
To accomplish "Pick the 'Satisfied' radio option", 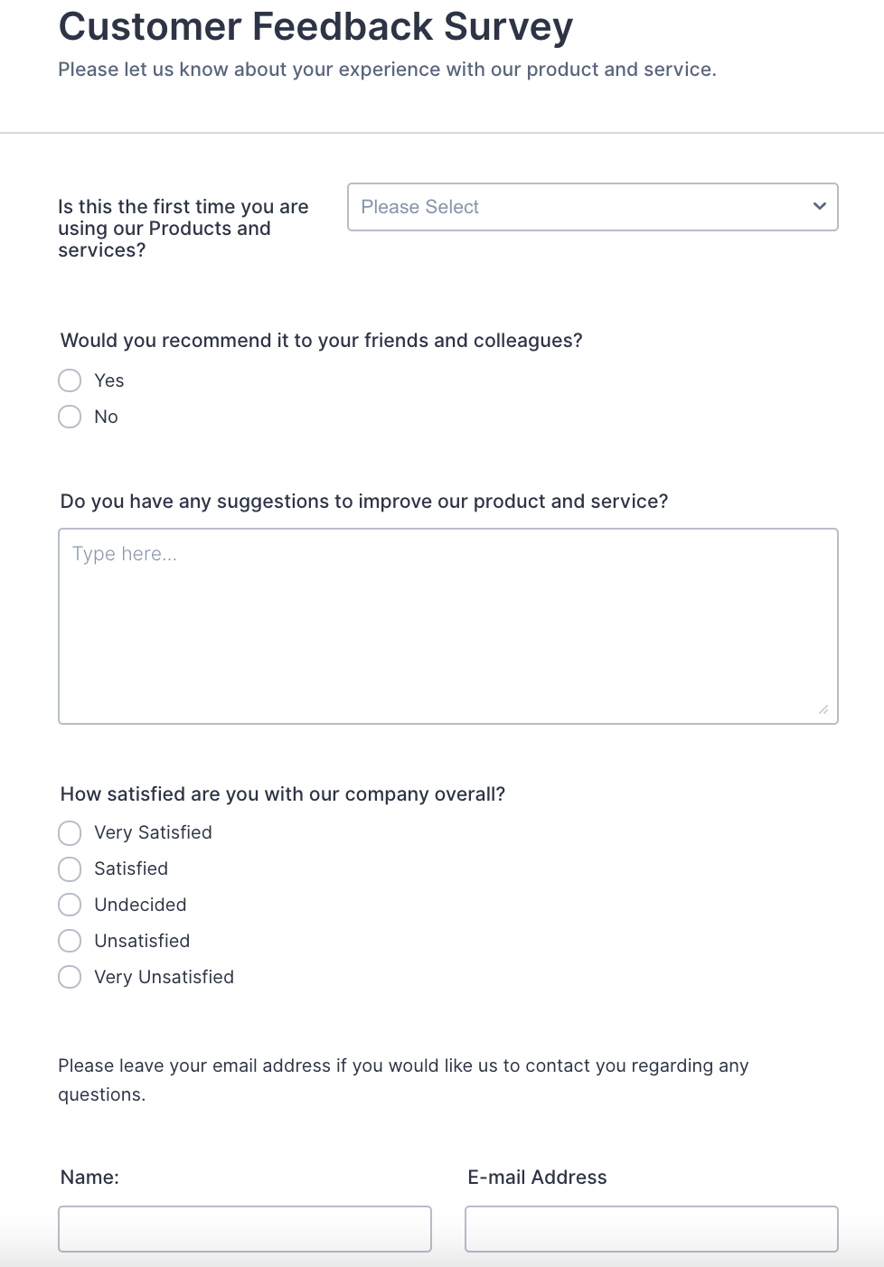I will [x=70, y=869].
